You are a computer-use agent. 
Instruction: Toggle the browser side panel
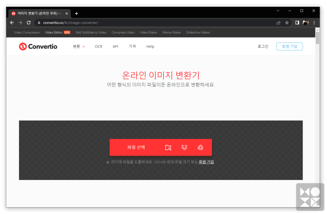pos(297,23)
